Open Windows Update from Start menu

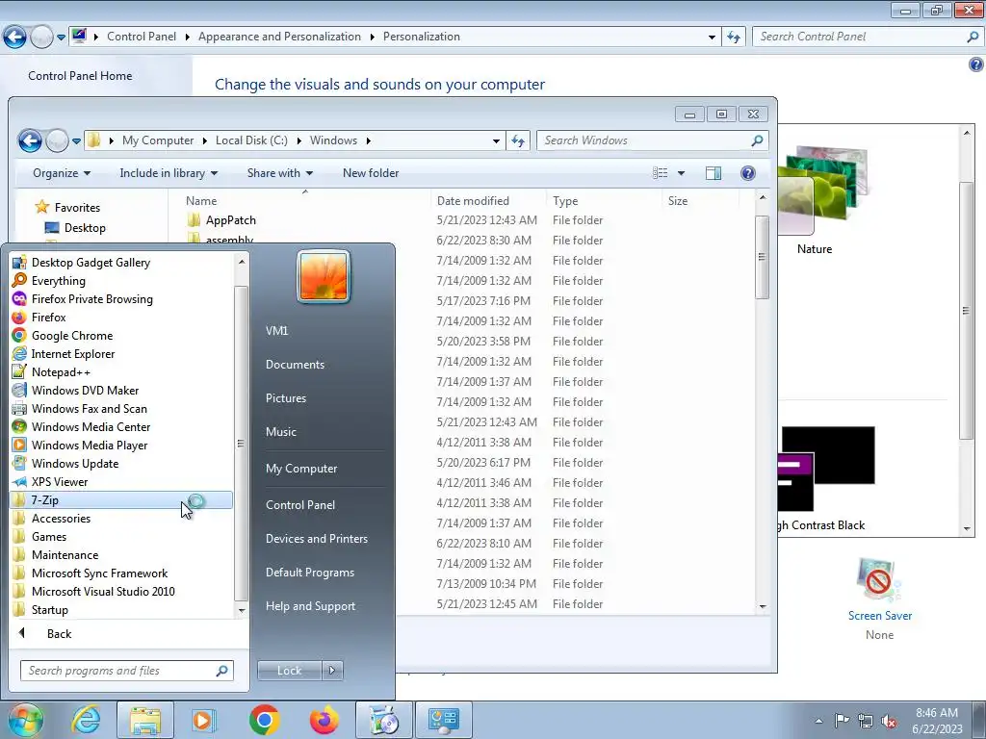click(75, 463)
